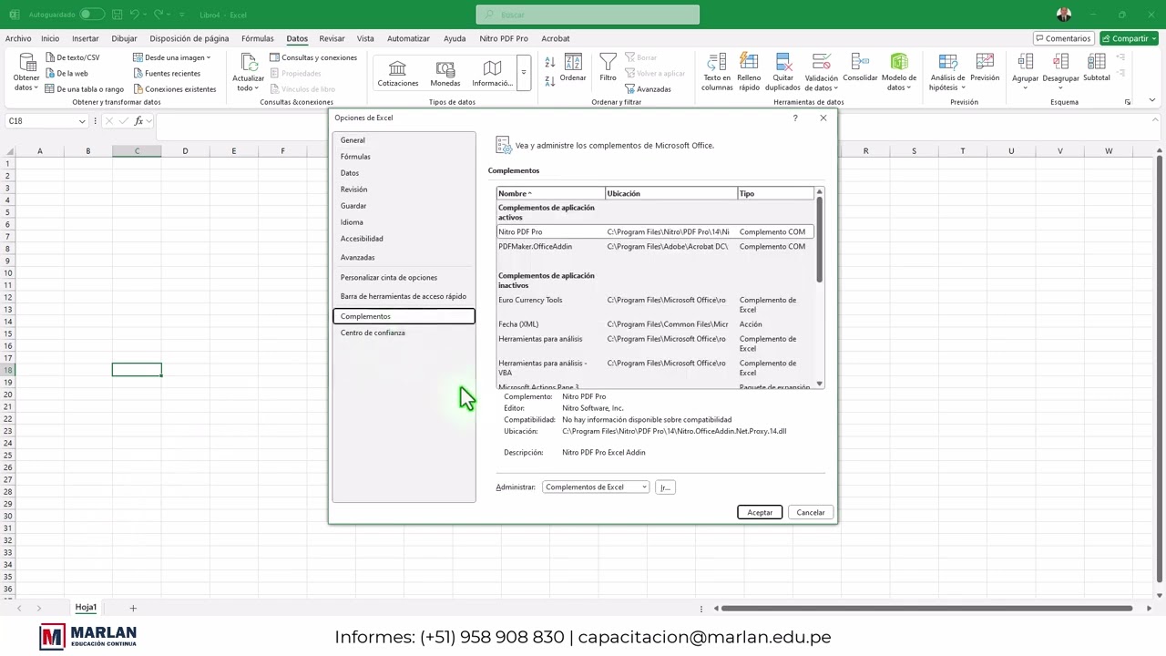Select Fecha (XML) add-in row
Screen dimensions: 1166x656
tap(656, 324)
